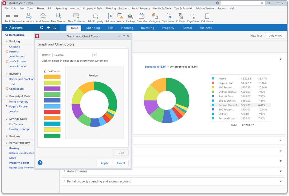The height and width of the screenshot is (196, 289).
Task: Select the orange swatch in color stack
Action: click(x=52, y=118)
